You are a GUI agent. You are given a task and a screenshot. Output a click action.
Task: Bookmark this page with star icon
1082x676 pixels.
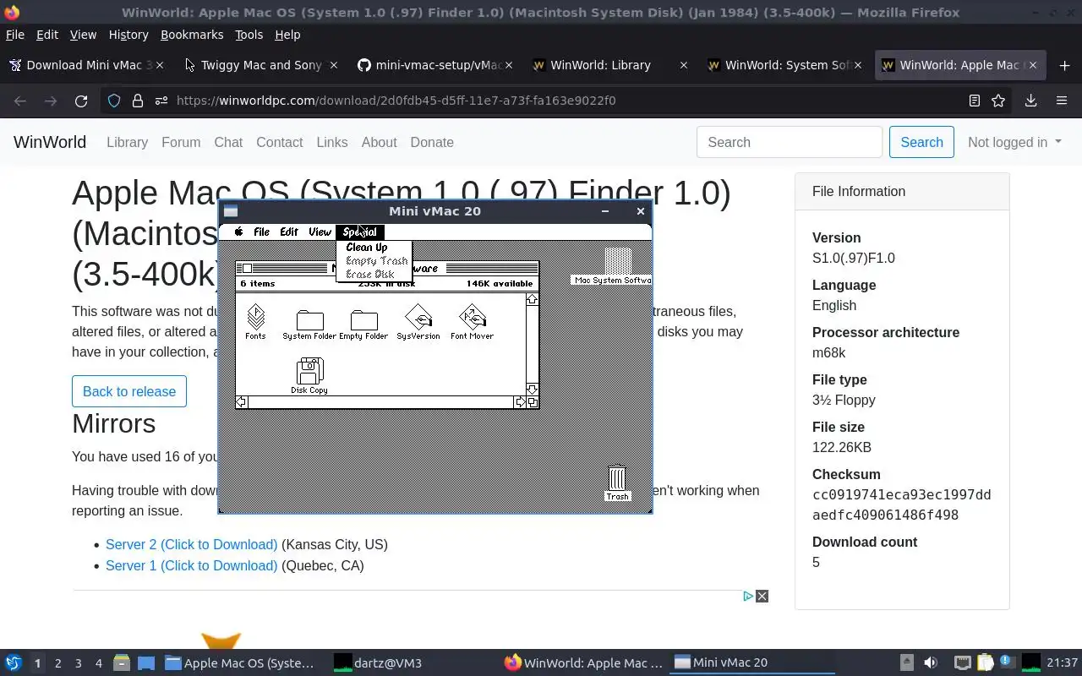point(998,101)
